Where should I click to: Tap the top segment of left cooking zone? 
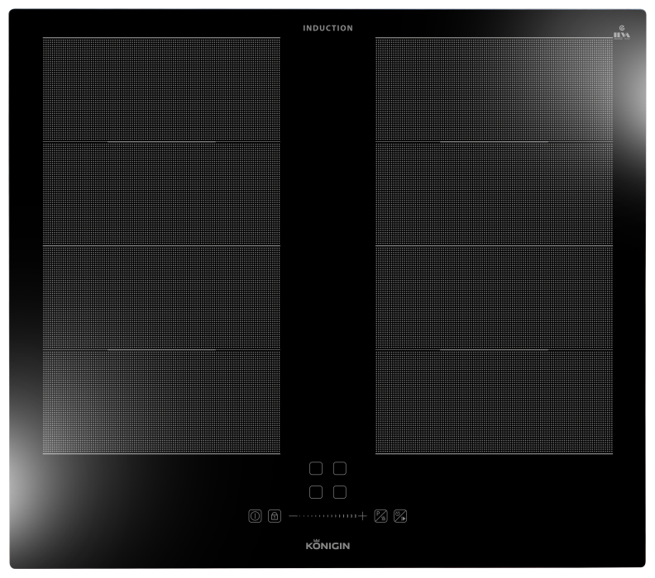tap(161, 89)
